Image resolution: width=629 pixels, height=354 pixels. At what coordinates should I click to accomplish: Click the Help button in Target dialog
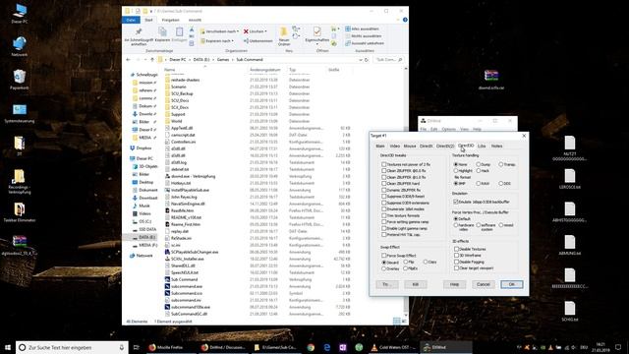click(x=454, y=284)
